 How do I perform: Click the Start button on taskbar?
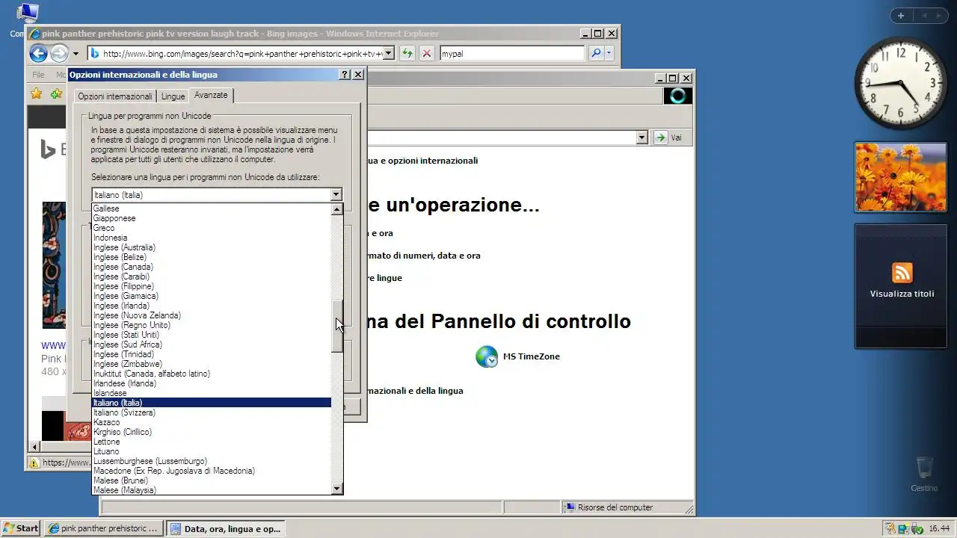pyautogui.click(x=20, y=528)
